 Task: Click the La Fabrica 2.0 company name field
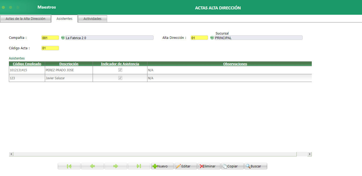109,38
